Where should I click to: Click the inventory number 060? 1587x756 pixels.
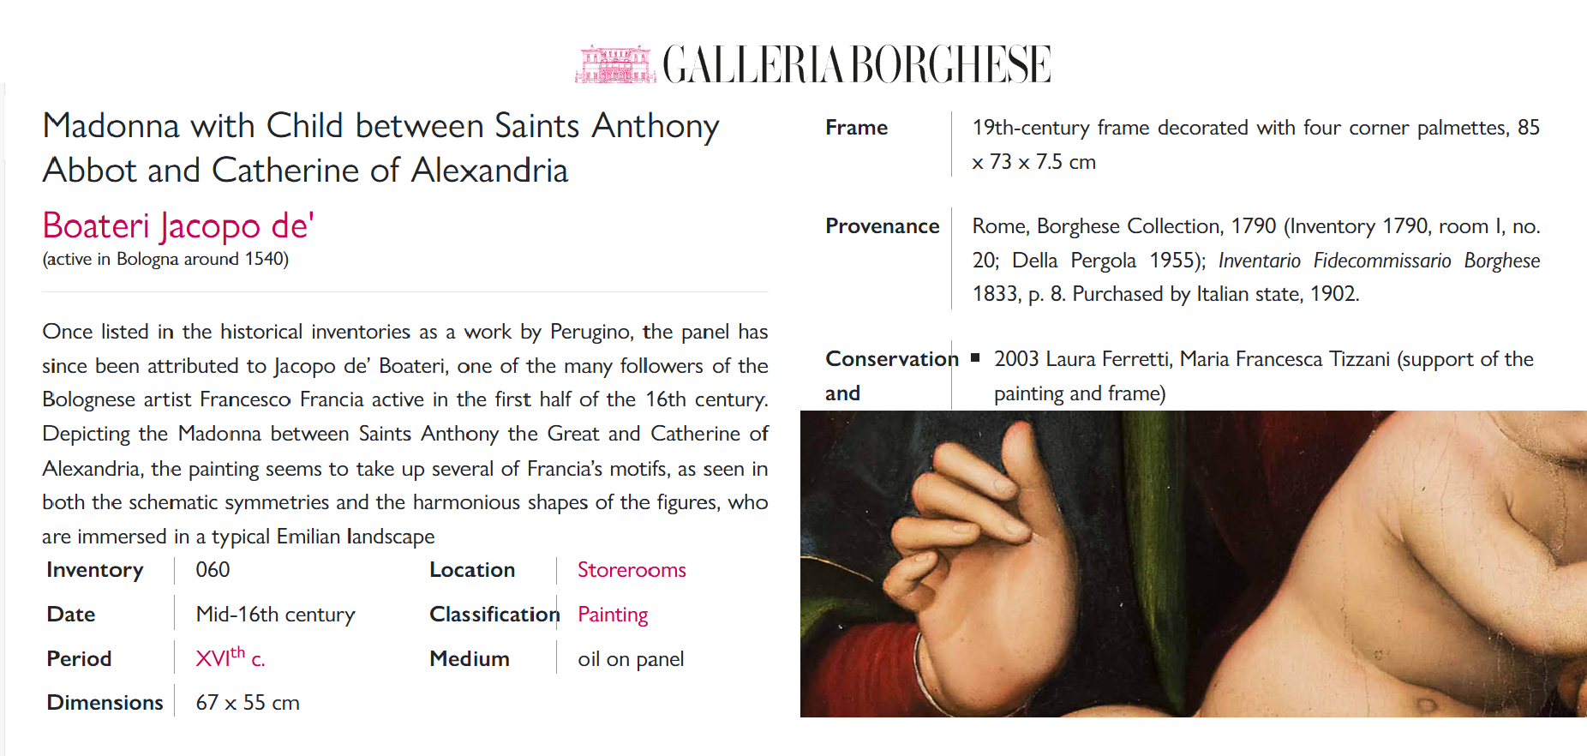coord(213,570)
